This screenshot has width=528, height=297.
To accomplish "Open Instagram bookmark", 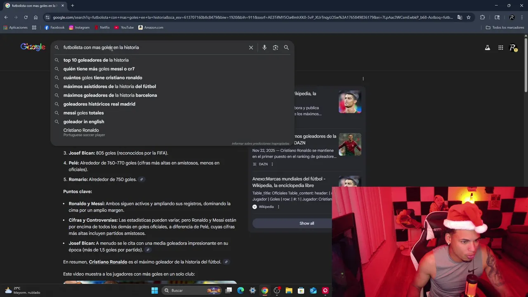I will pyautogui.click(x=79, y=28).
